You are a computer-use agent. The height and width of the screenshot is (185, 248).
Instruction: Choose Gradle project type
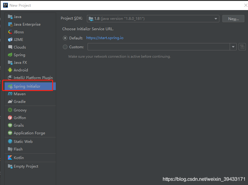click(x=30, y=102)
